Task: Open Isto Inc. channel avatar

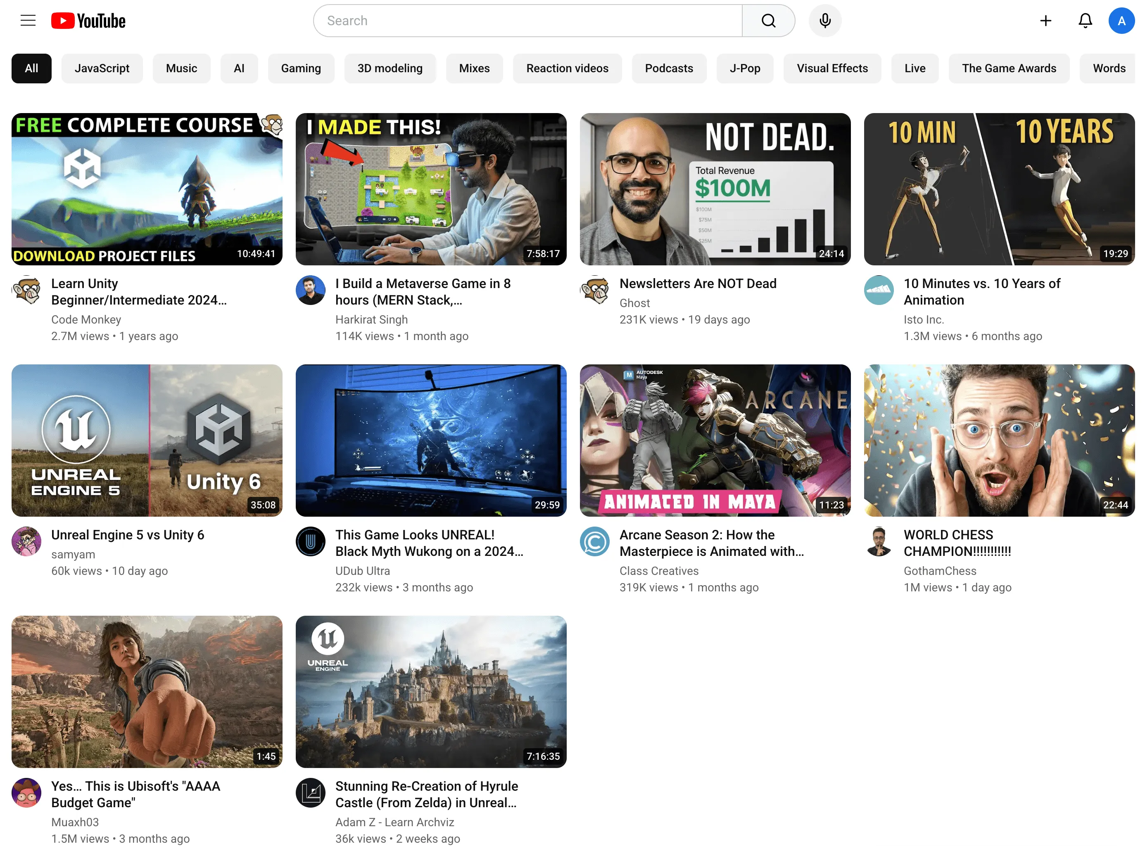Action: tap(879, 290)
